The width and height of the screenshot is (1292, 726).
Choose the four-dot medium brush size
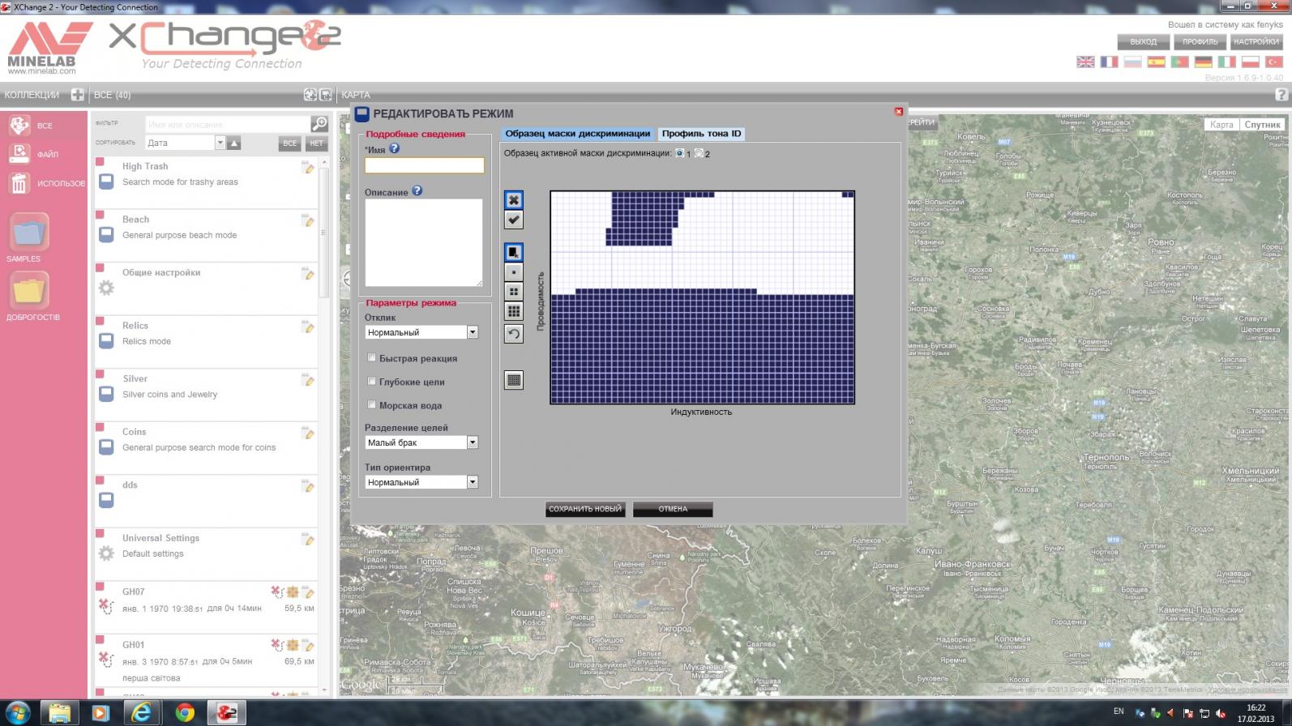click(x=514, y=292)
